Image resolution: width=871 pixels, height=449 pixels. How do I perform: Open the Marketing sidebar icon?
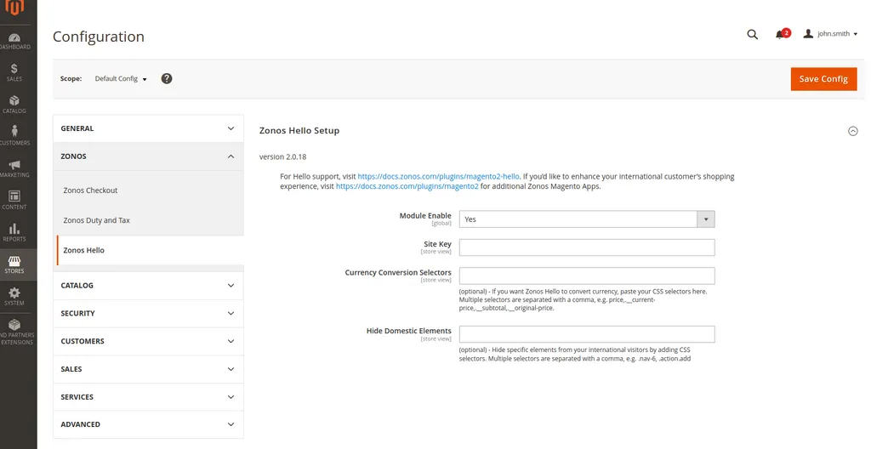click(14, 168)
